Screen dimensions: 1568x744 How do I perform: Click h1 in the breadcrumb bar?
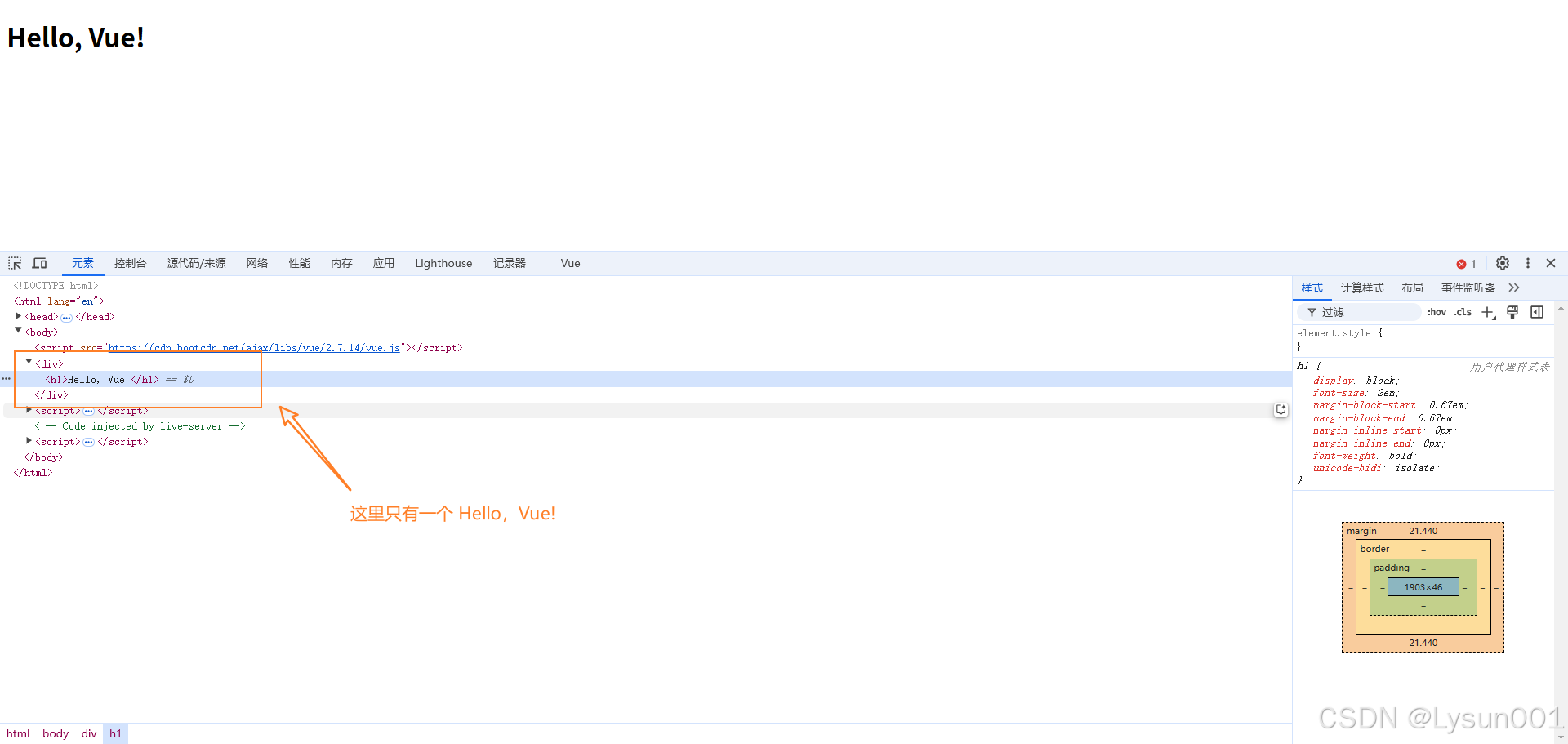pos(115,733)
